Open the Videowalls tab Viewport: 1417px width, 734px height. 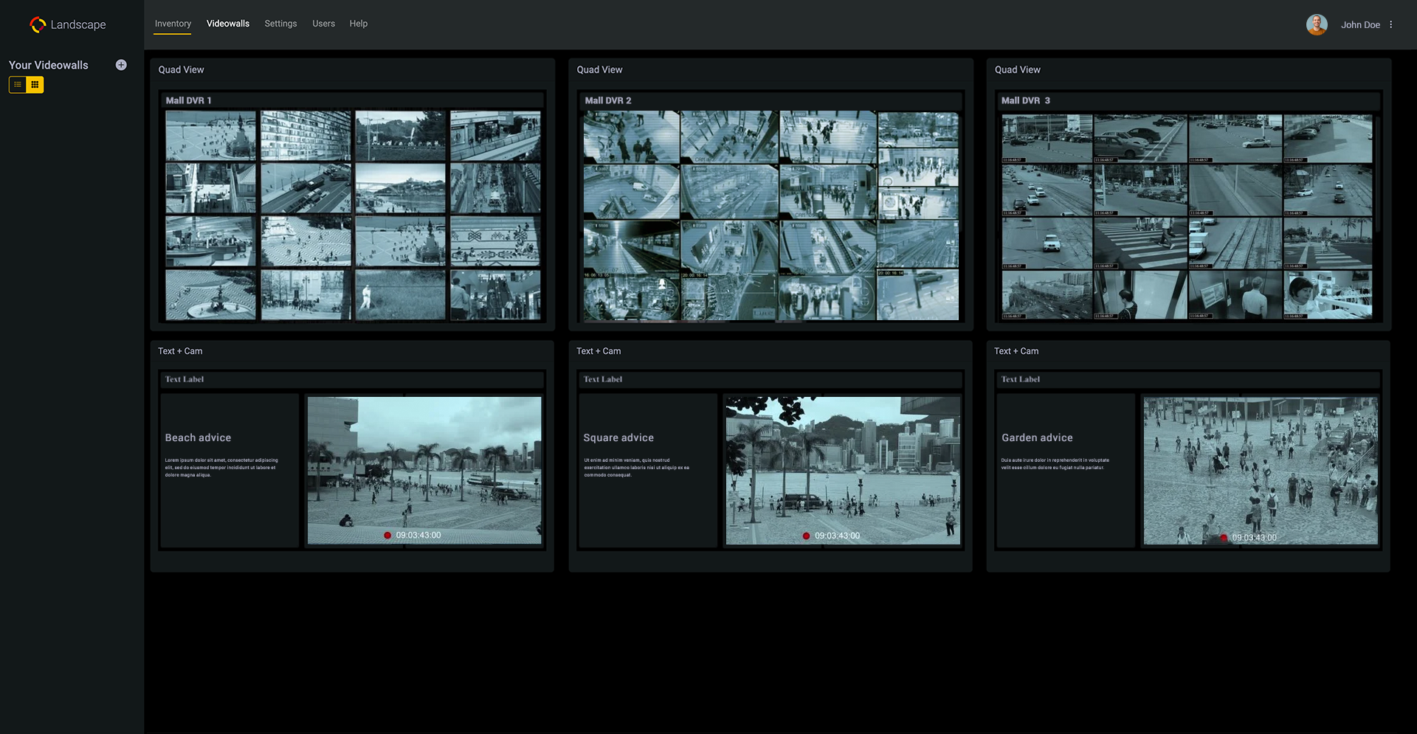[228, 24]
